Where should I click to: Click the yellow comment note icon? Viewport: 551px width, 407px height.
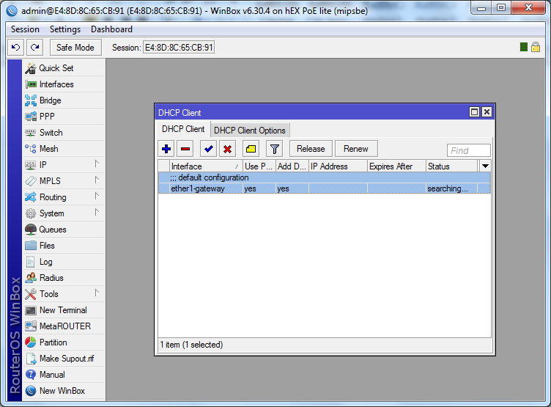pyautogui.click(x=251, y=149)
